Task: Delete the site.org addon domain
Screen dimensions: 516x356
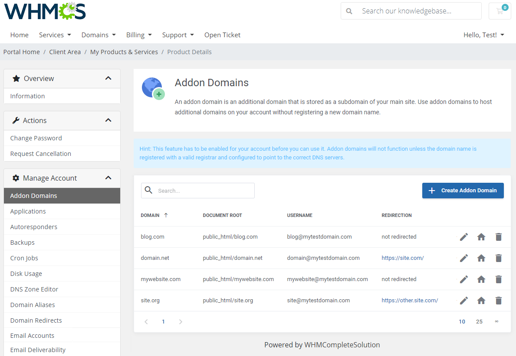Action: 498,301
